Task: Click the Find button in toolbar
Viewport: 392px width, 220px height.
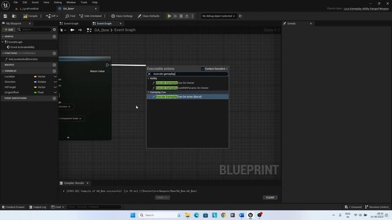Action: click(x=70, y=16)
